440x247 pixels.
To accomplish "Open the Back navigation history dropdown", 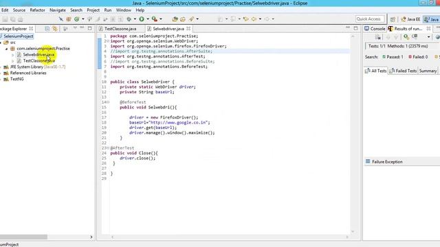I will point(260,19).
